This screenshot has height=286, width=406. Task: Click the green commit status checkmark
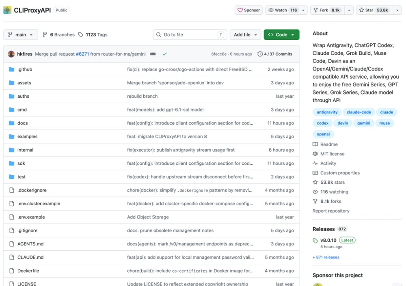point(165,54)
